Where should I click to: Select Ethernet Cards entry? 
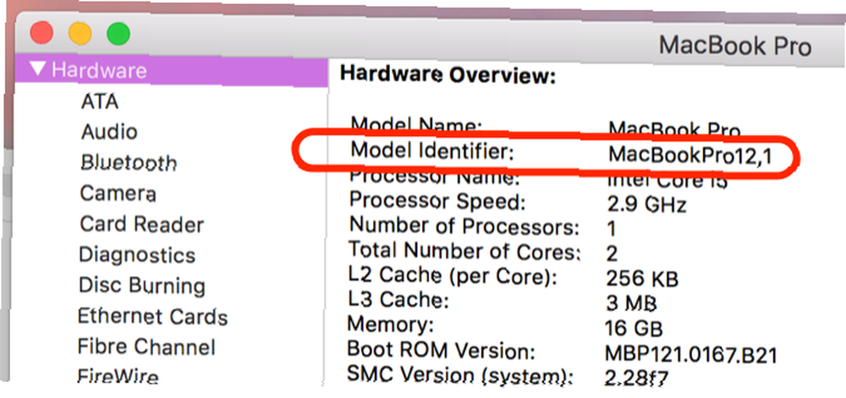tap(152, 317)
